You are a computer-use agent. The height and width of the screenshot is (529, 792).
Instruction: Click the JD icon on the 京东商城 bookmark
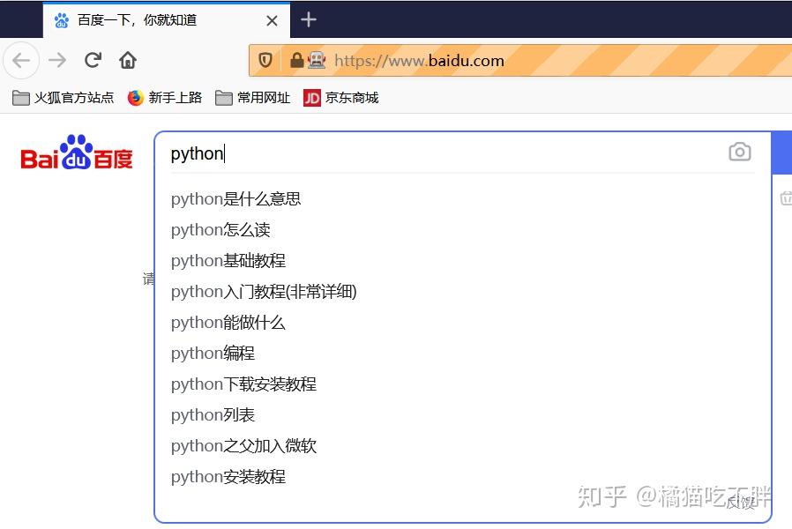click(311, 98)
